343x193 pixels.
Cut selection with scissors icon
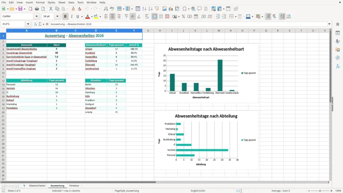pos(51,9)
